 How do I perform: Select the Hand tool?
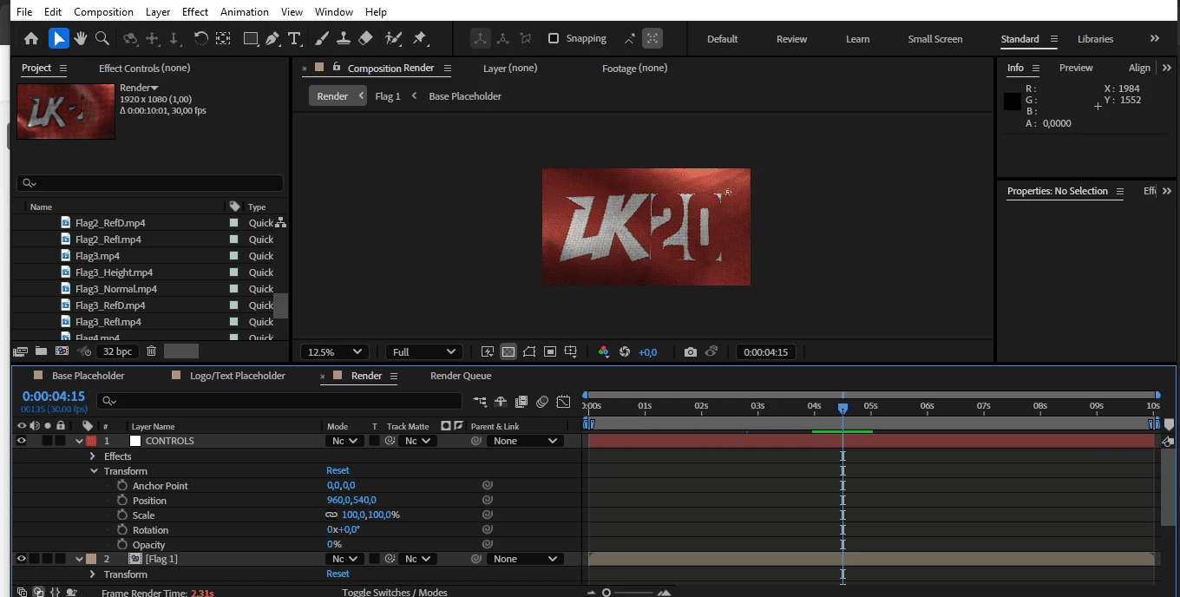click(81, 38)
